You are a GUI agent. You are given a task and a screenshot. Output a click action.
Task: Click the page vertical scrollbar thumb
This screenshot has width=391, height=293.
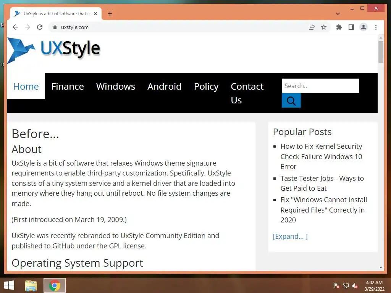tap(381, 52)
